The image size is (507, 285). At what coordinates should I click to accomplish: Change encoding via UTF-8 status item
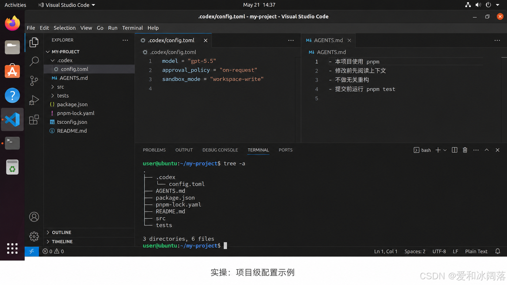[439, 251]
